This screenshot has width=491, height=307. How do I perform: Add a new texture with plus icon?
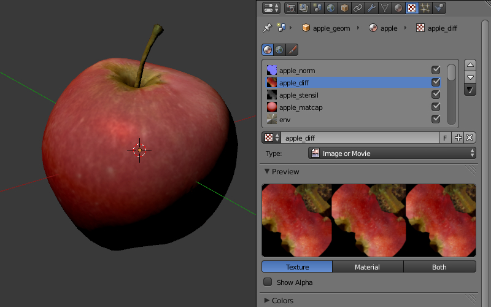point(458,138)
